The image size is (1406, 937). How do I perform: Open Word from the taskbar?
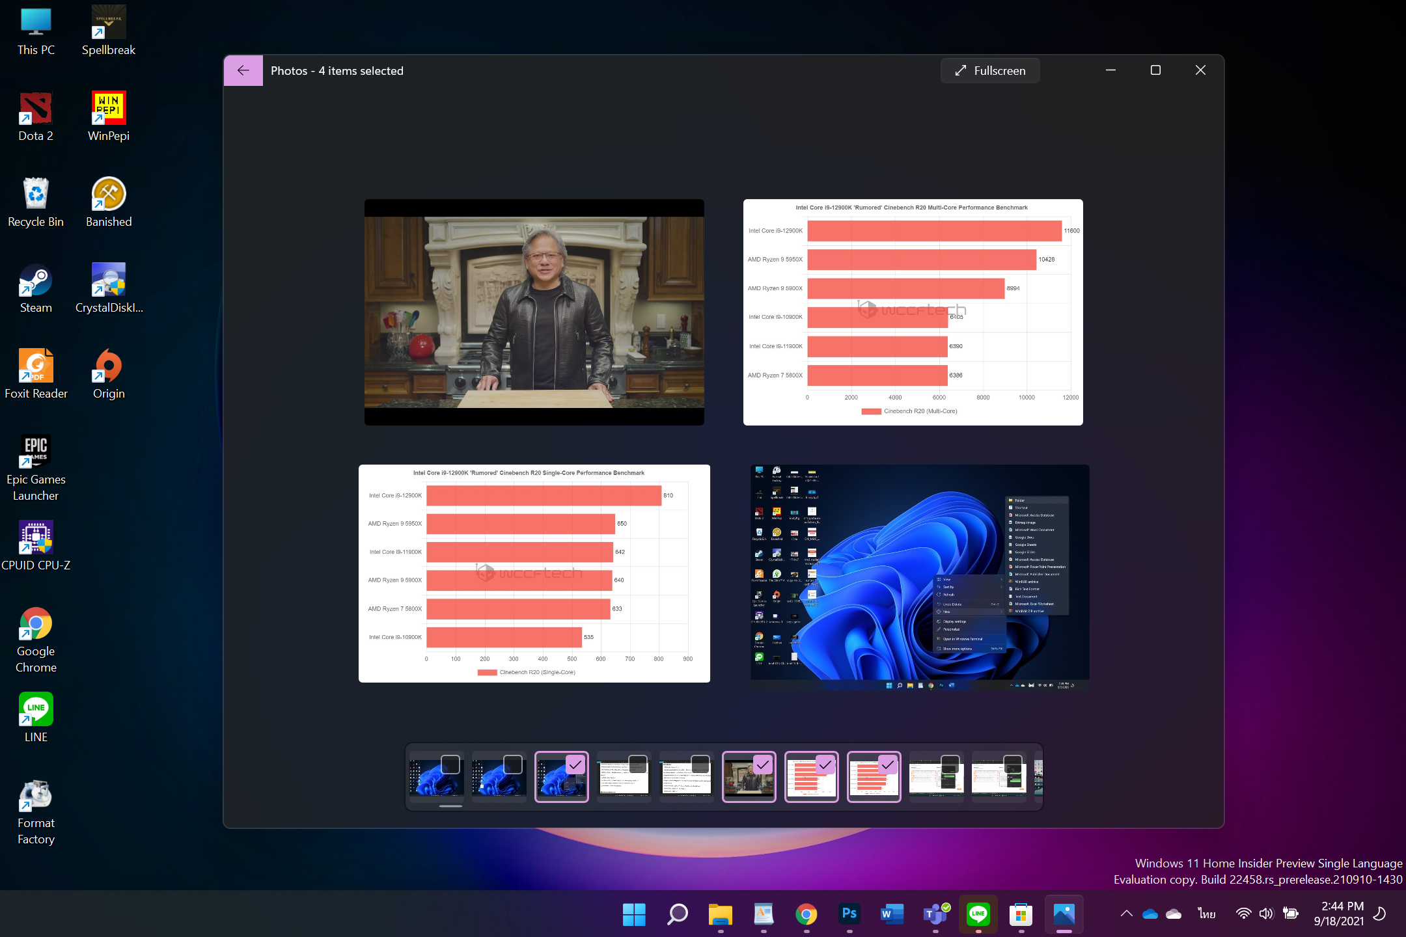click(x=892, y=914)
